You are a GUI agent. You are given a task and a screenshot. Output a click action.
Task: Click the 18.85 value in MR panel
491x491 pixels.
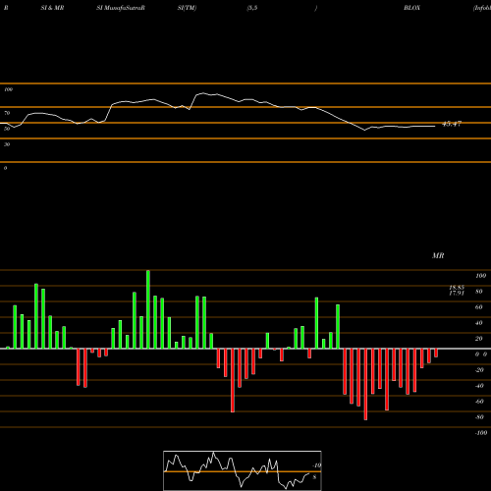457,288
